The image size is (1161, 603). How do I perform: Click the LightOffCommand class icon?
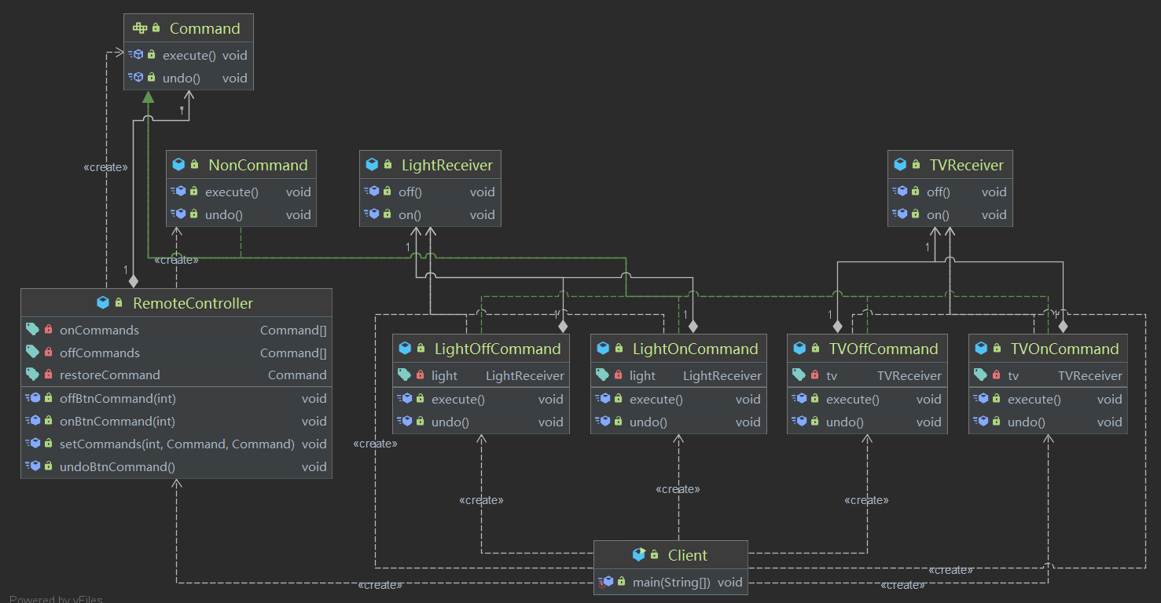(405, 349)
